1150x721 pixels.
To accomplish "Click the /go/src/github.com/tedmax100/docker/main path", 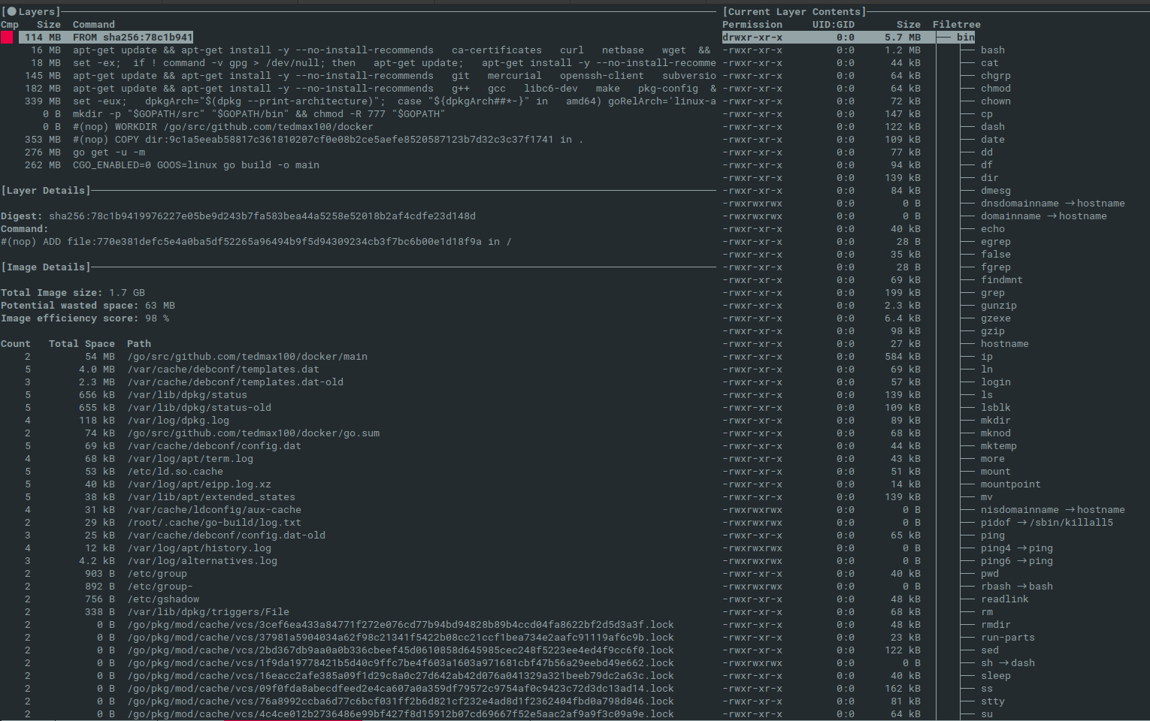I will (x=247, y=357).
